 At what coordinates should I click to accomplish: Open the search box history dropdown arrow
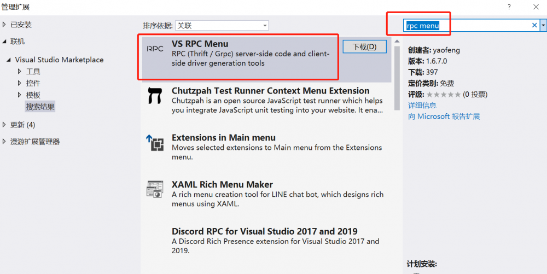point(543,25)
